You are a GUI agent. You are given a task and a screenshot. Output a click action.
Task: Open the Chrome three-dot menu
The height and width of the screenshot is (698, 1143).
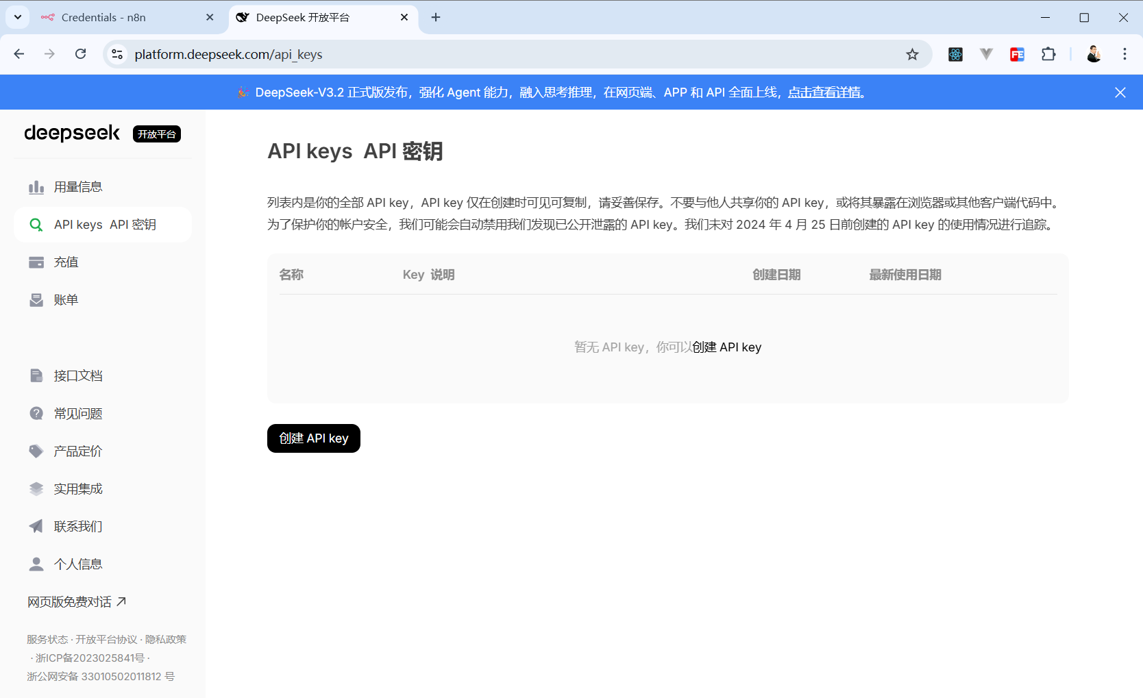point(1124,54)
